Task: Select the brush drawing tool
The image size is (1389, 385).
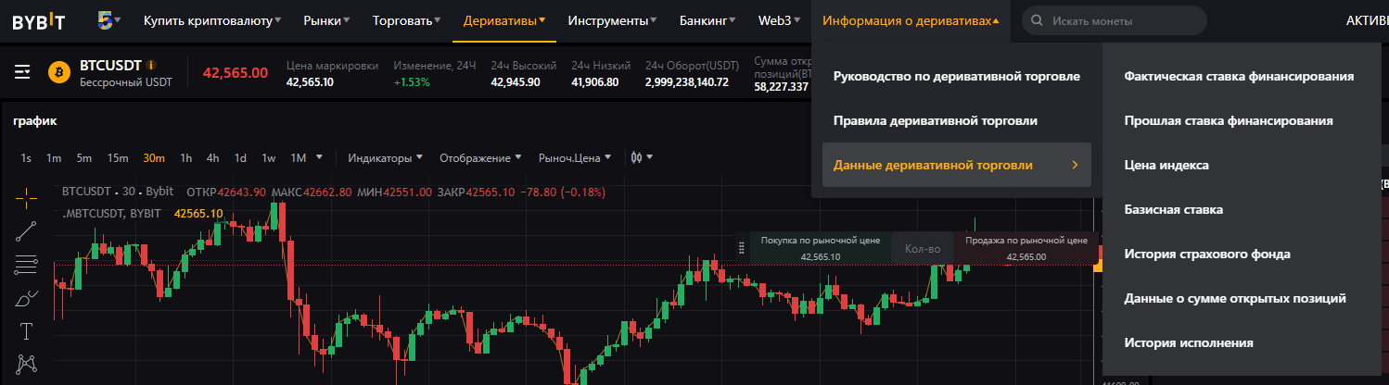Action: pos(27,298)
